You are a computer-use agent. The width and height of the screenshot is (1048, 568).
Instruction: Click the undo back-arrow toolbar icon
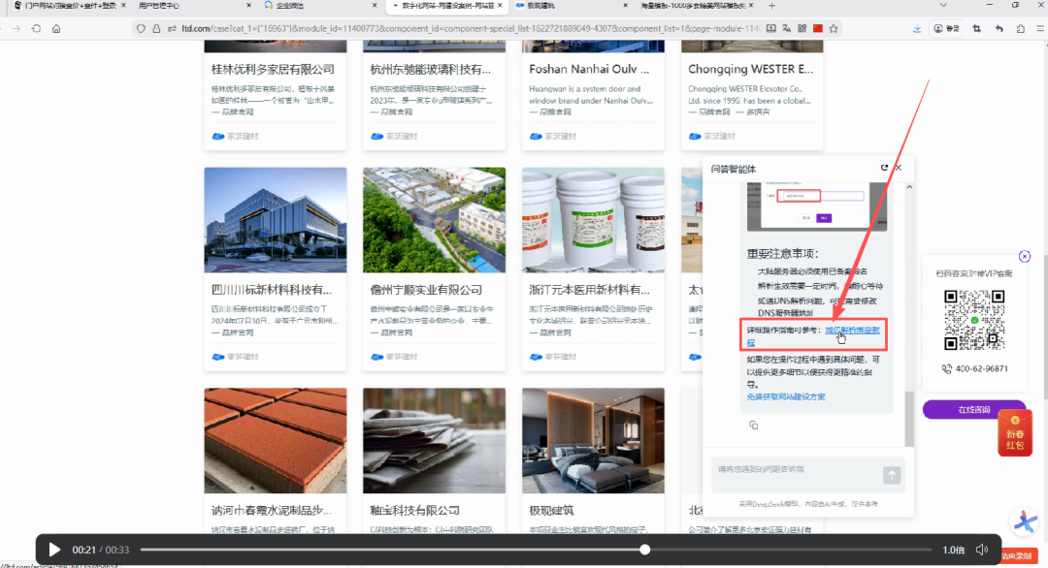click(999, 29)
